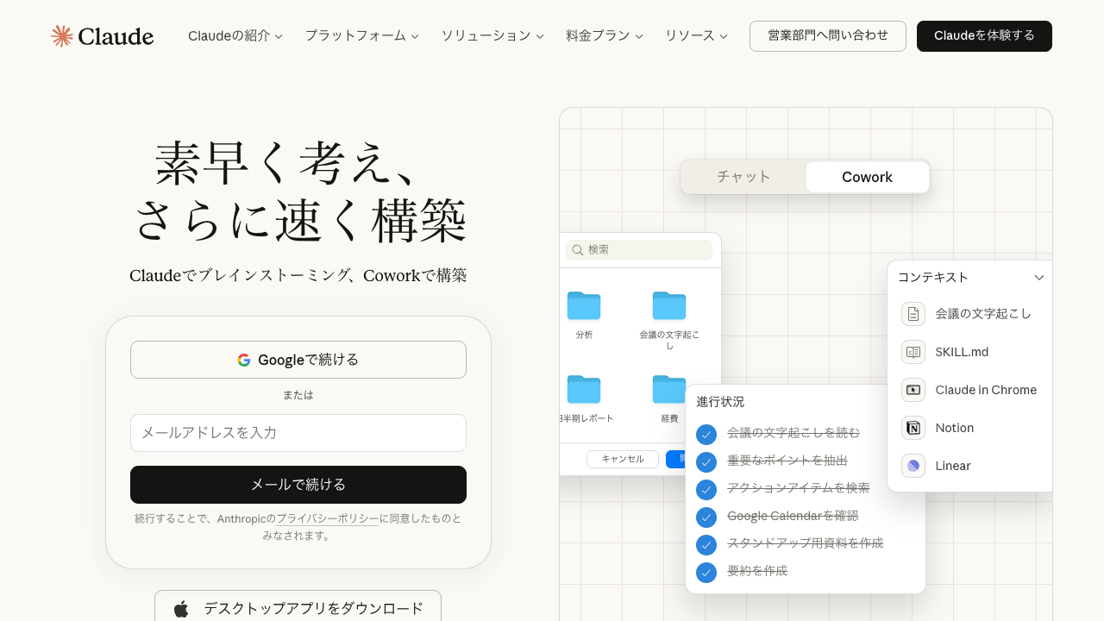Toggle the 要約を作成 checkmark
The width and height of the screenshot is (1104, 621).
pyautogui.click(x=706, y=573)
